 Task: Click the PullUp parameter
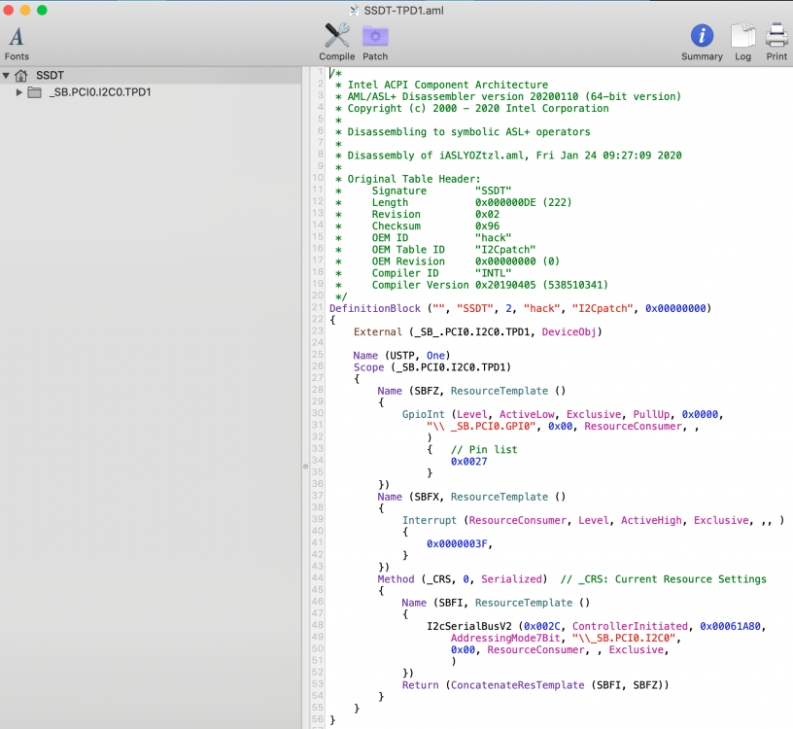(x=651, y=414)
